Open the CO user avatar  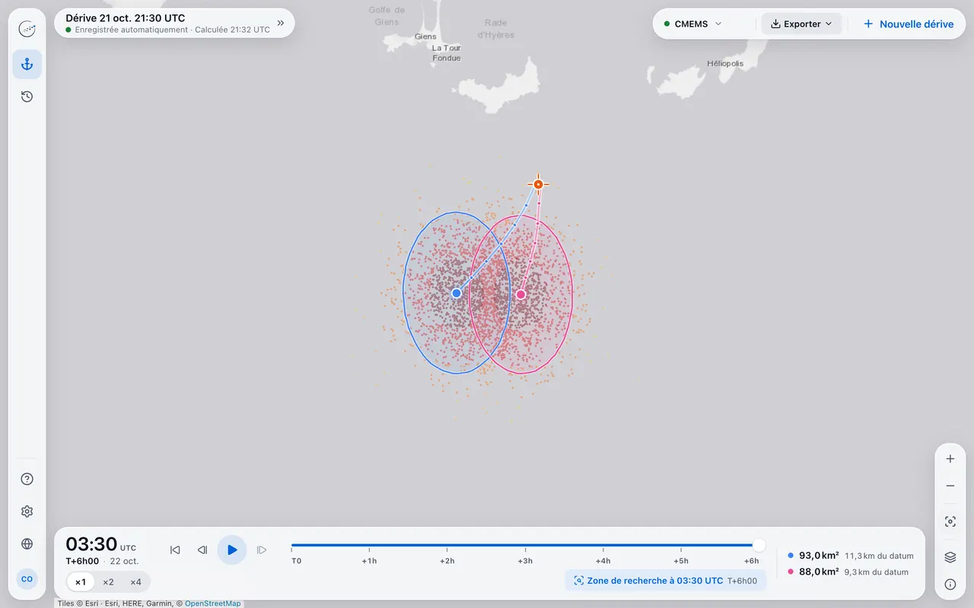27,579
